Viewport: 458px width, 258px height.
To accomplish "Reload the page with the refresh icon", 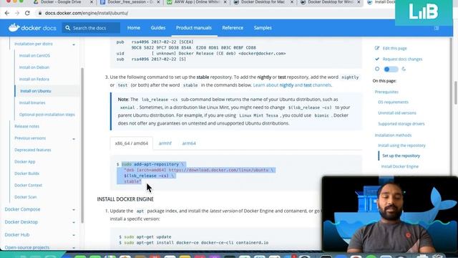I will pos(27,13).
